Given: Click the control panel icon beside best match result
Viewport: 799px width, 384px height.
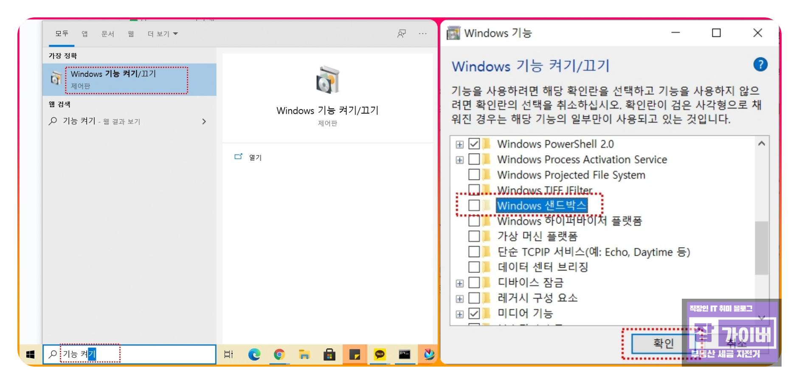Looking at the screenshot, I should (x=56, y=78).
